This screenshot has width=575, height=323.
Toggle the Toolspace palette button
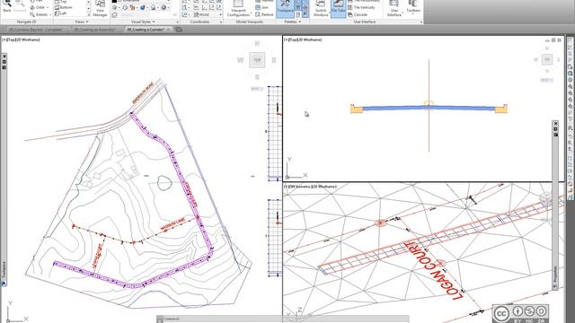coord(285,8)
